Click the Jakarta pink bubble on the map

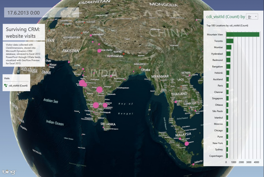click(x=193, y=164)
